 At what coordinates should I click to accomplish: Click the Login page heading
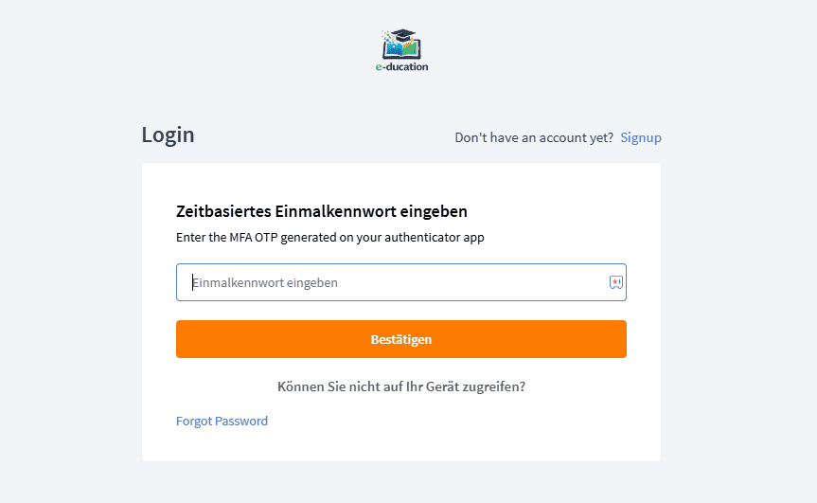click(x=168, y=135)
